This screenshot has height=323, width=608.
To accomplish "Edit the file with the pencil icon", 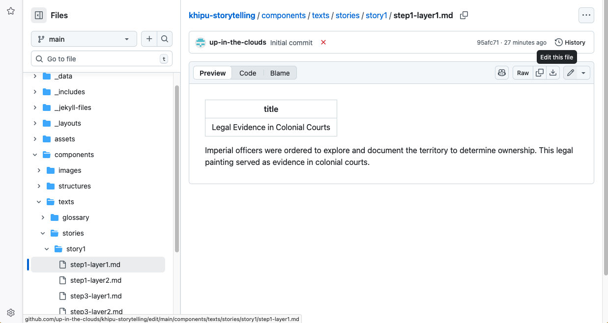I will [570, 73].
